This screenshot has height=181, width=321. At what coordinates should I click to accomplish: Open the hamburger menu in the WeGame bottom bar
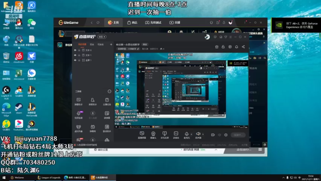click(x=260, y=150)
